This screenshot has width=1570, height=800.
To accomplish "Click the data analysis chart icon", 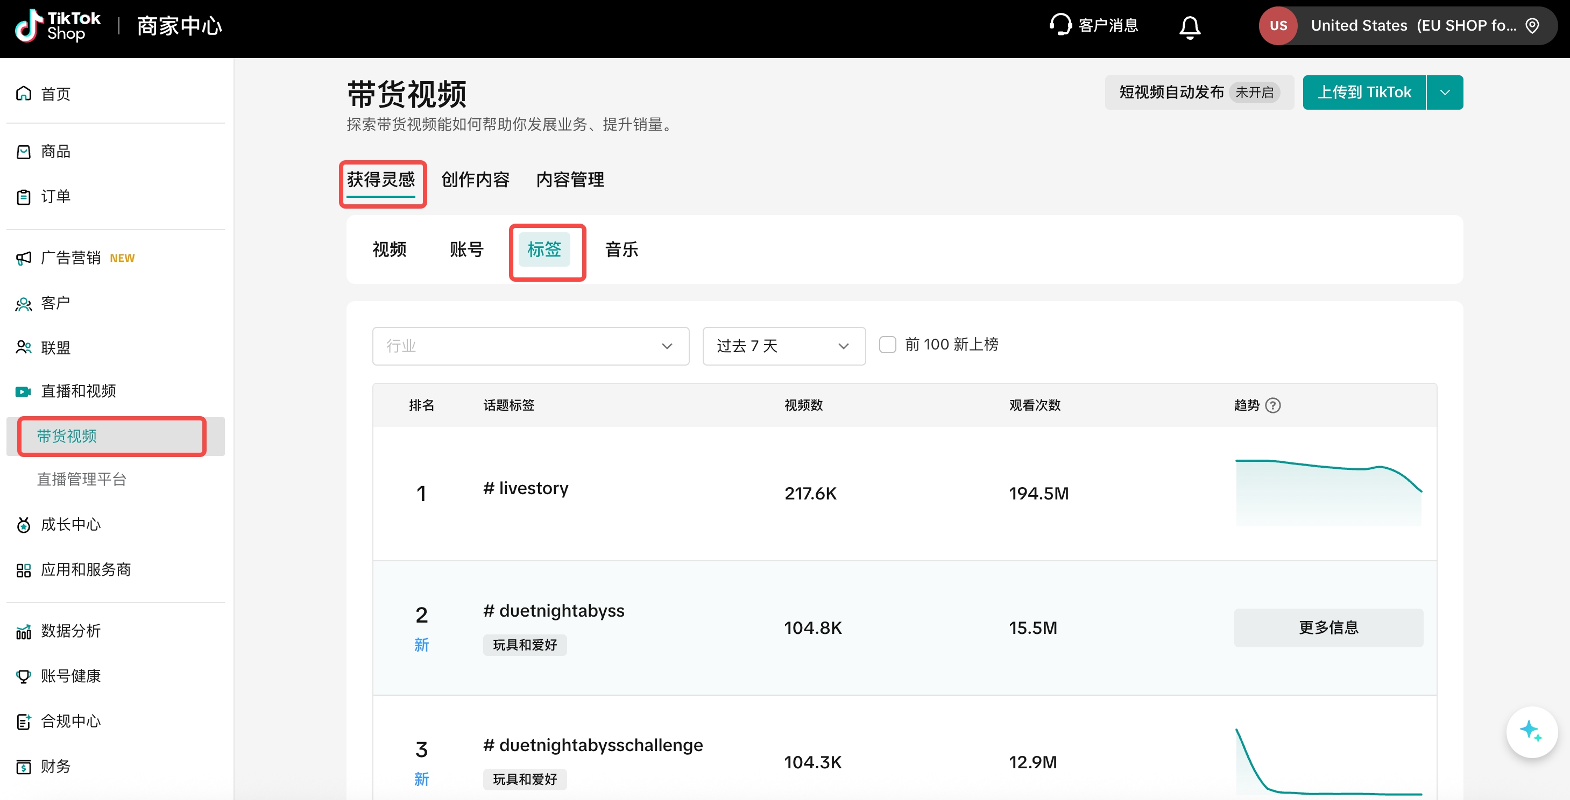I will click(24, 631).
